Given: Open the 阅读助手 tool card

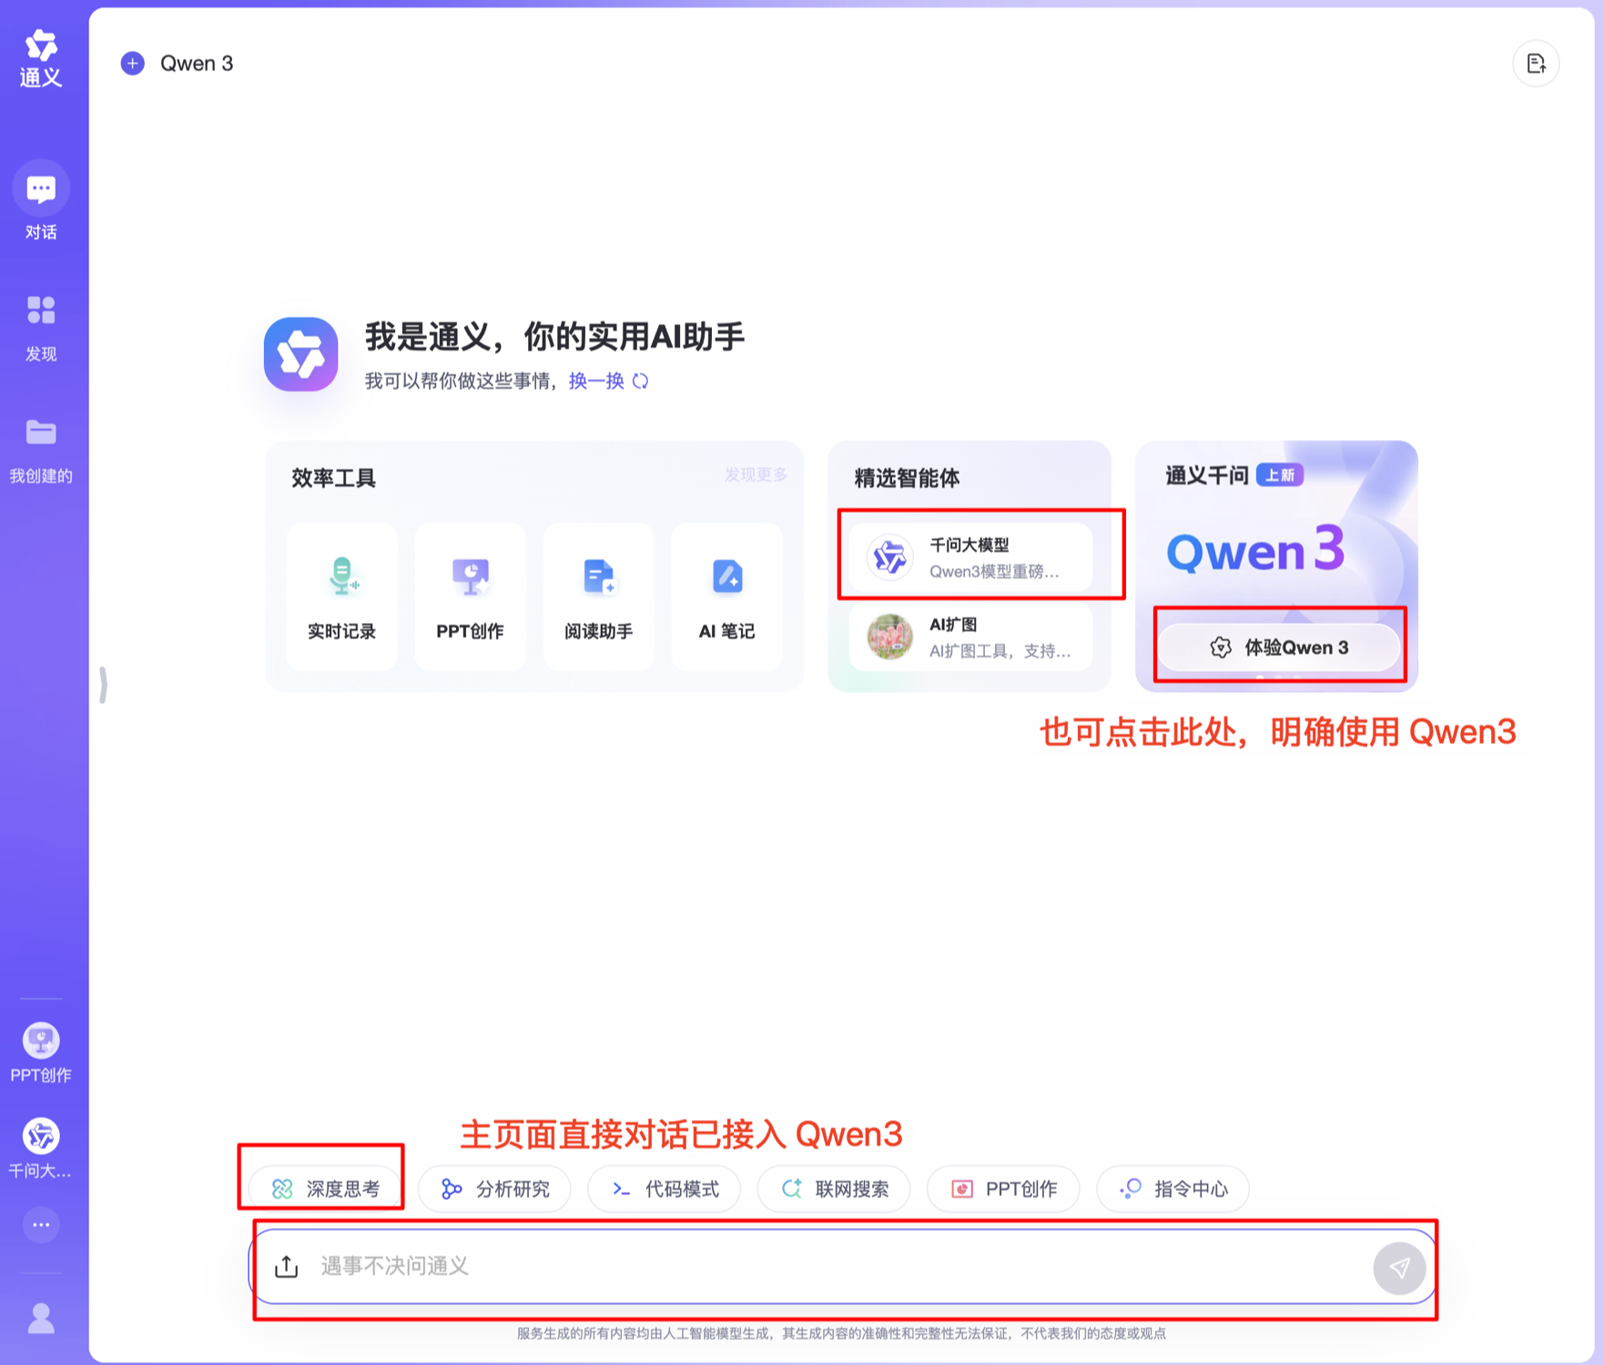Looking at the screenshot, I should 598,597.
